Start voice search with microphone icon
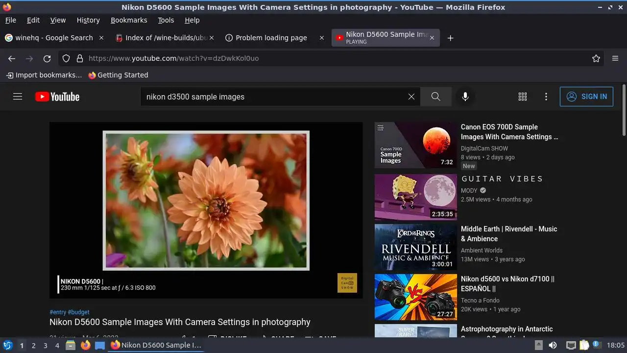The width and height of the screenshot is (627, 353). point(465,97)
